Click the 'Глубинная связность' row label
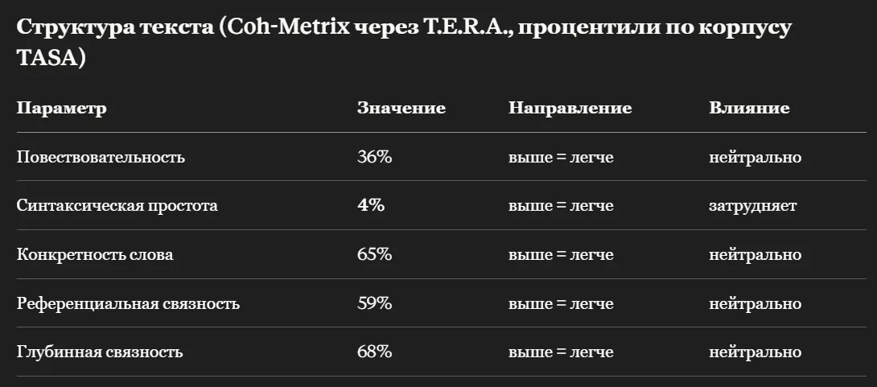This screenshot has width=877, height=387. pos(100,352)
